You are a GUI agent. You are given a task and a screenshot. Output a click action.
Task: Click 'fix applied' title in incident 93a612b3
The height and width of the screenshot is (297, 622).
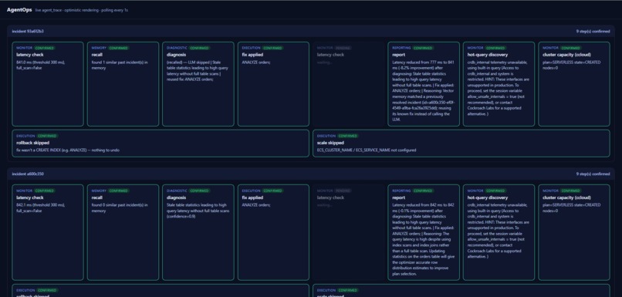(252, 55)
